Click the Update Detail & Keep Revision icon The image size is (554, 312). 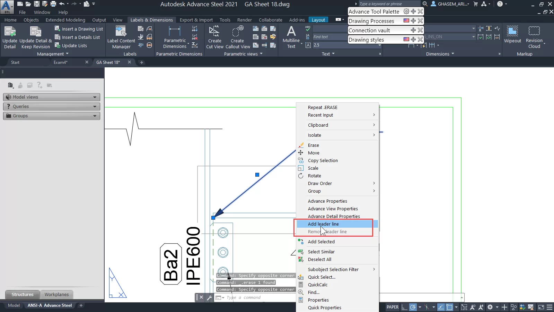click(35, 37)
